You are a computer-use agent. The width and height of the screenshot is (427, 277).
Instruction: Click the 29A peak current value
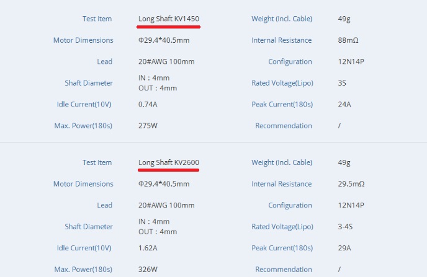(344, 248)
